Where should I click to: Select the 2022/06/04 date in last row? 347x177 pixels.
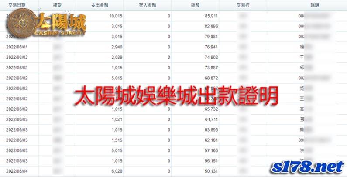click(17, 171)
